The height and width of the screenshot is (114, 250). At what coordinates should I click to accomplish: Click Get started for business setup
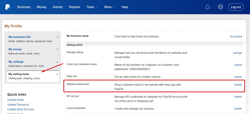click(236, 36)
